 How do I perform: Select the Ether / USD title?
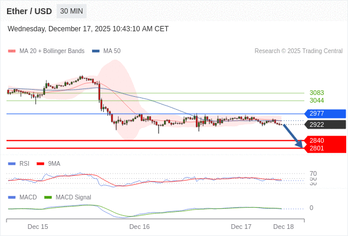29,11
